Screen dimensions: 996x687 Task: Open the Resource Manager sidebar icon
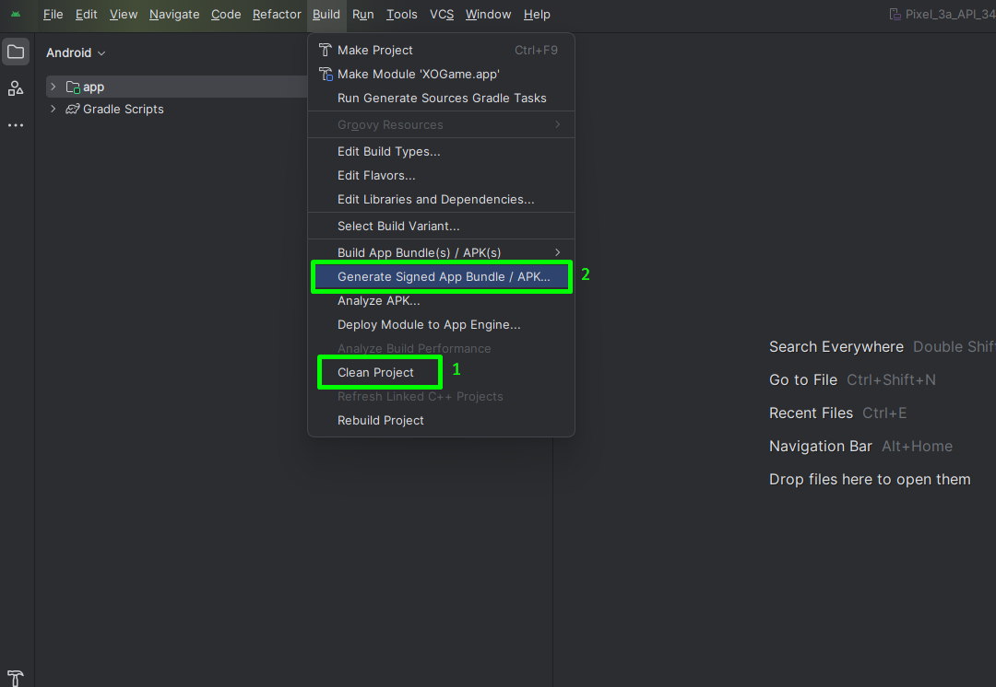click(x=16, y=88)
